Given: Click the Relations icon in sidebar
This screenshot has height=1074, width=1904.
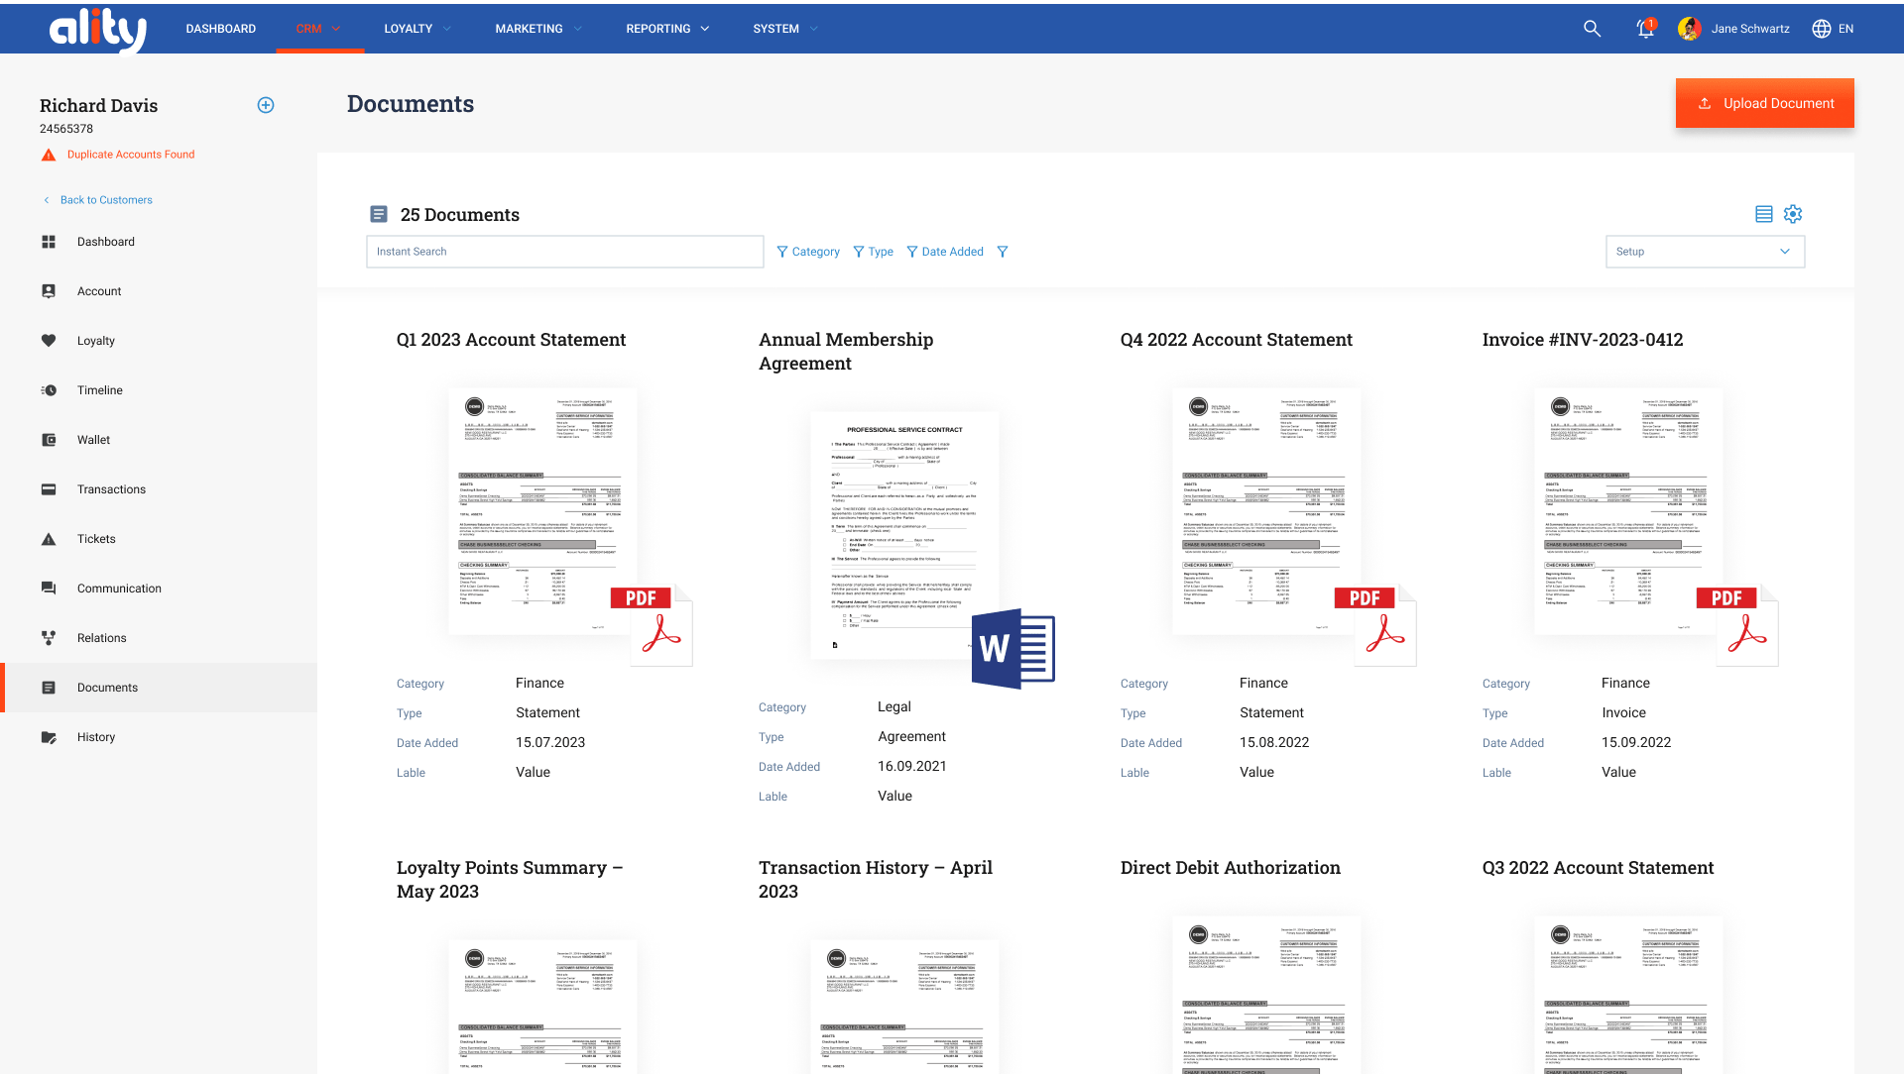Looking at the screenshot, I should pyautogui.click(x=49, y=638).
